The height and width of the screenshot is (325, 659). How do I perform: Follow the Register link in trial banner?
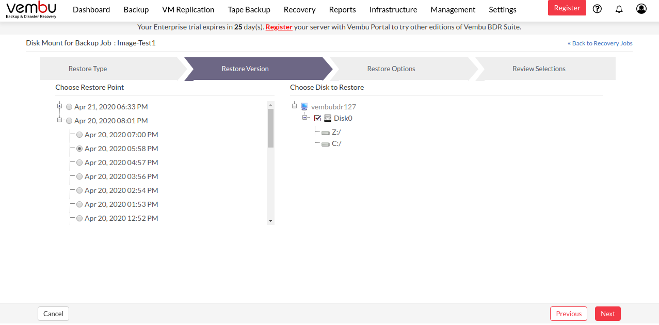pyautogui.click(x=279, y=27)
